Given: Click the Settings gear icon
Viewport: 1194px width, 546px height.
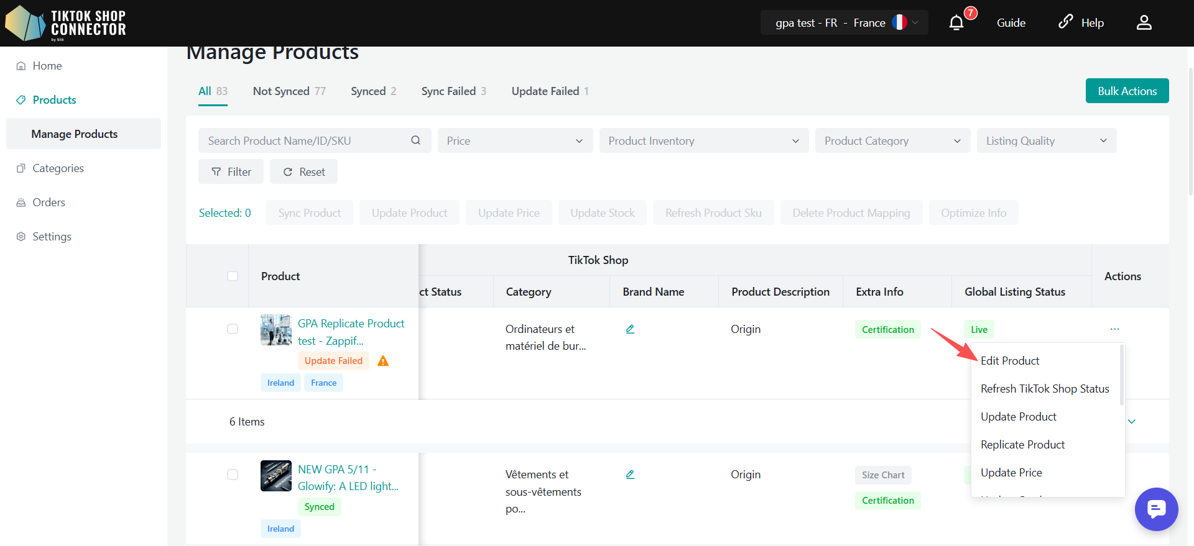Looking at the screenshot, I should click(x=21, y=237).
